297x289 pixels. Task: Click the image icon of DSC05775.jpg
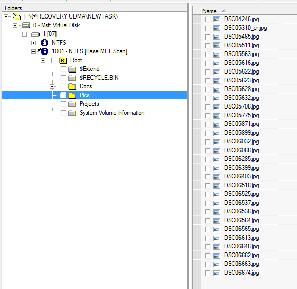pyautogui.click(x=217, y=115)
